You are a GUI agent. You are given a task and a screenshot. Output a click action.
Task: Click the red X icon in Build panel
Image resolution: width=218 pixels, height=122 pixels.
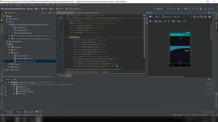click(5, 96)
